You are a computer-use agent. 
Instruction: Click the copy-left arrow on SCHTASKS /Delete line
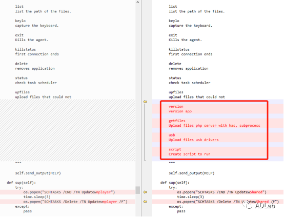[x=145, y=202]
